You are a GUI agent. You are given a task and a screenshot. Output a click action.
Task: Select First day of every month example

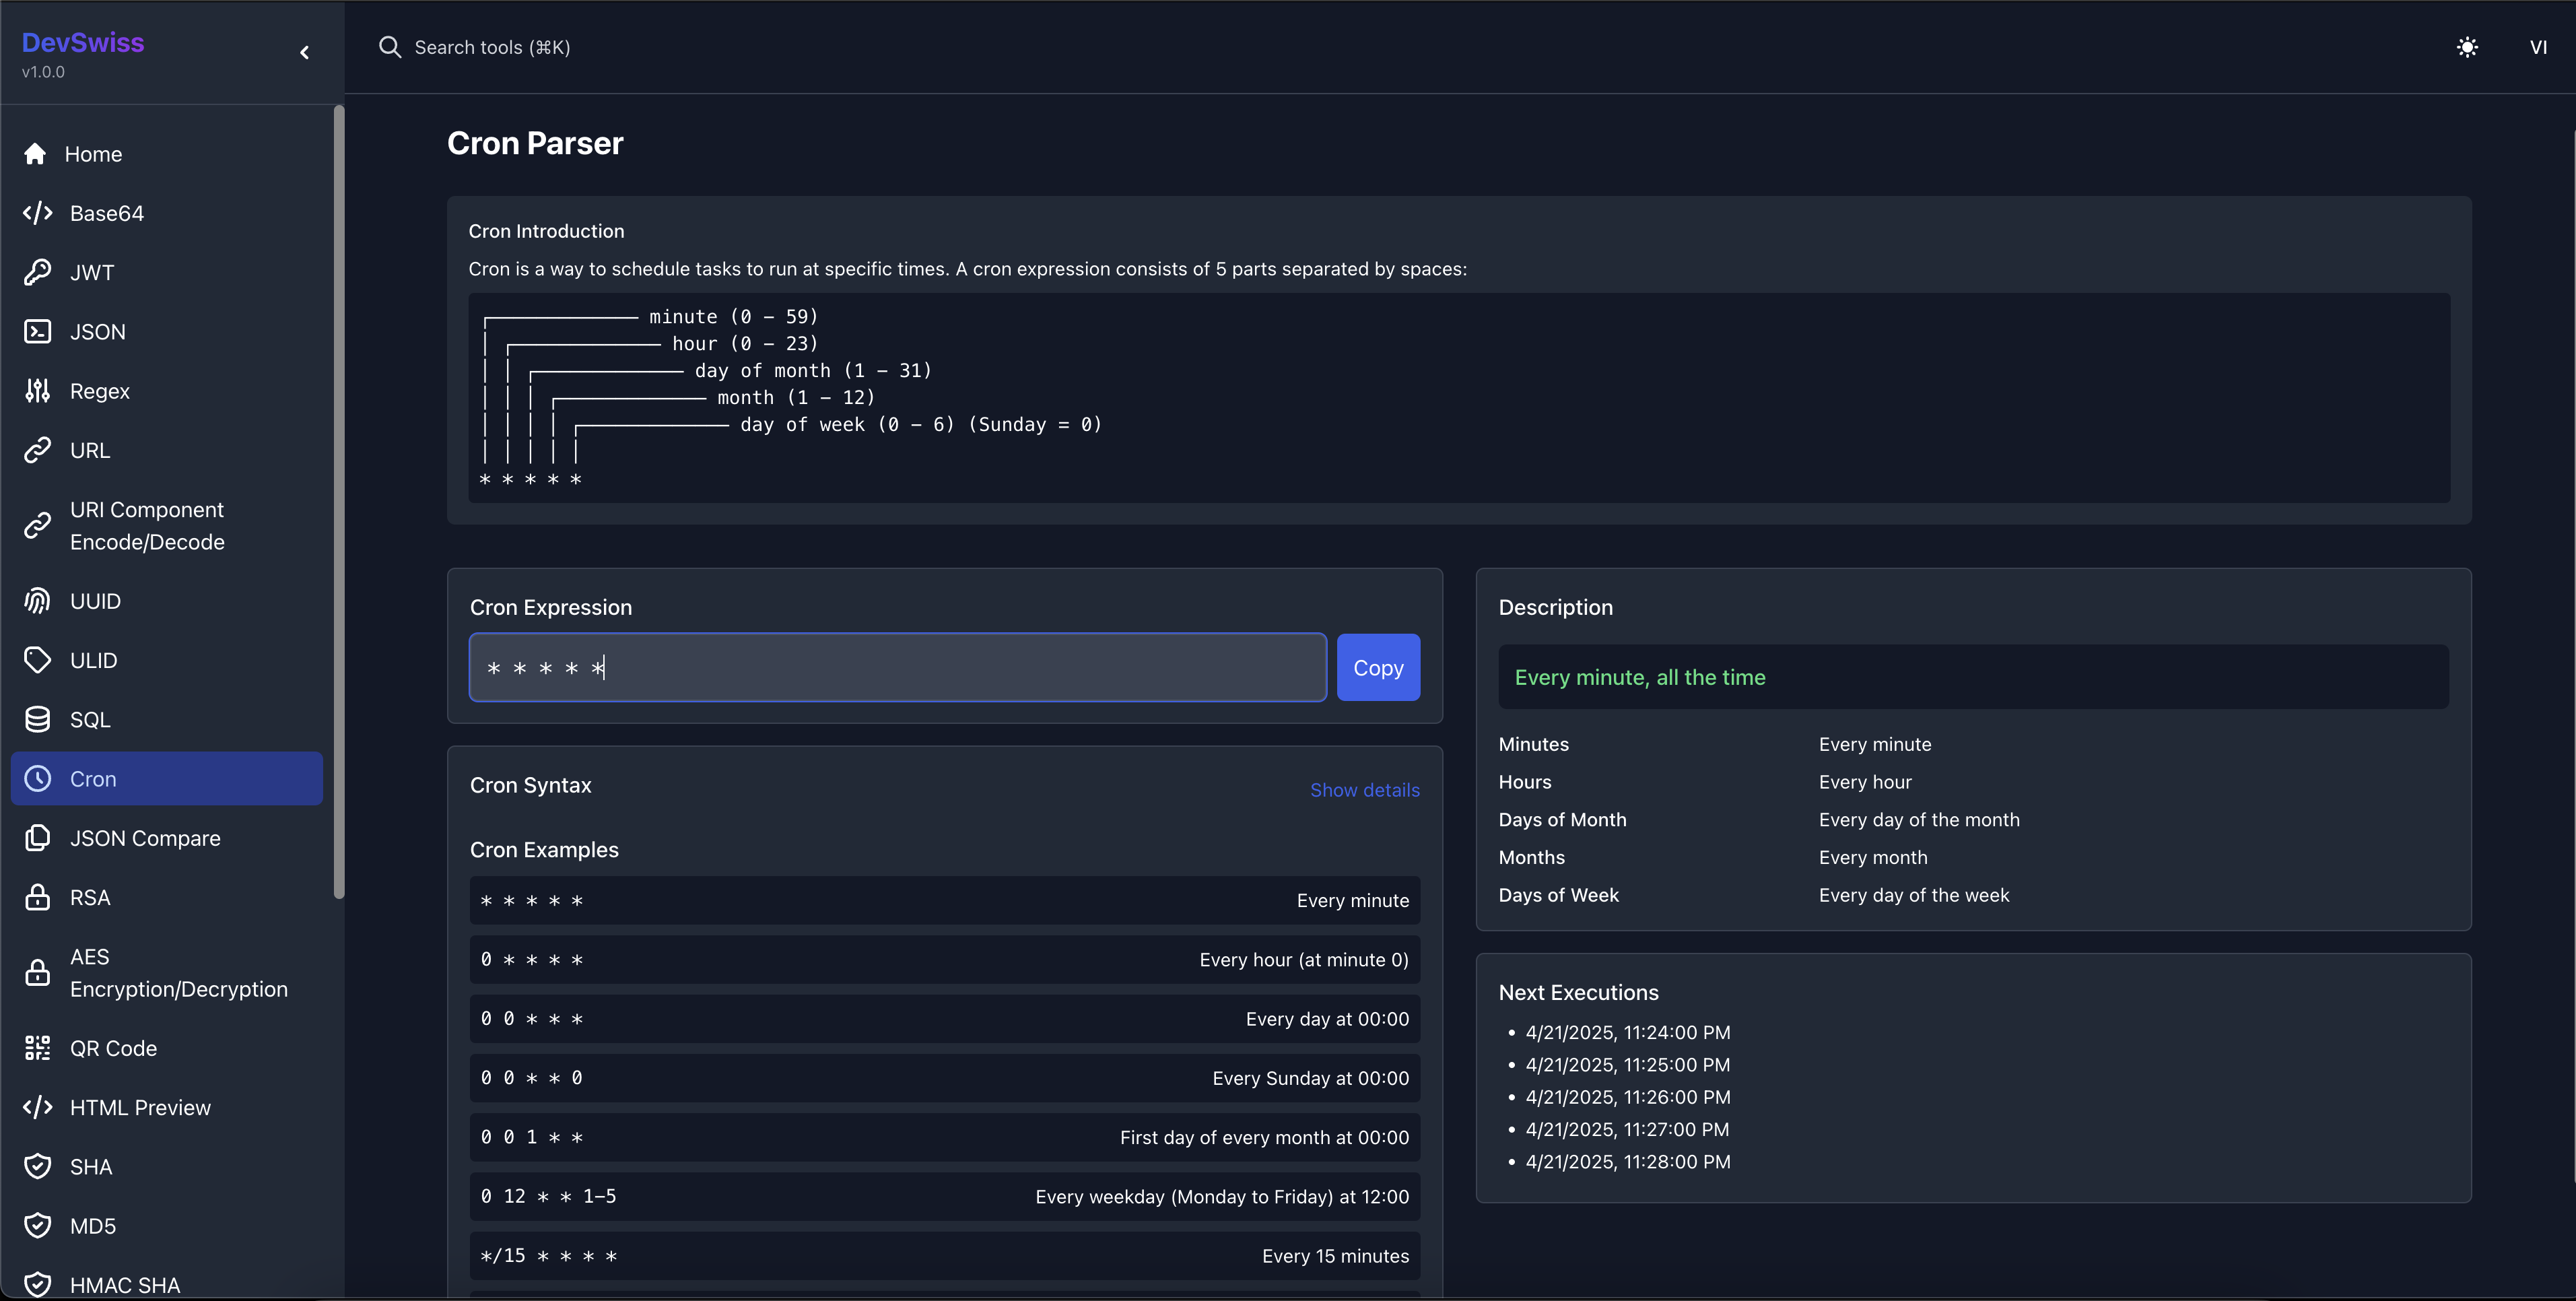pyautogui.click(x=944, y=1137)
